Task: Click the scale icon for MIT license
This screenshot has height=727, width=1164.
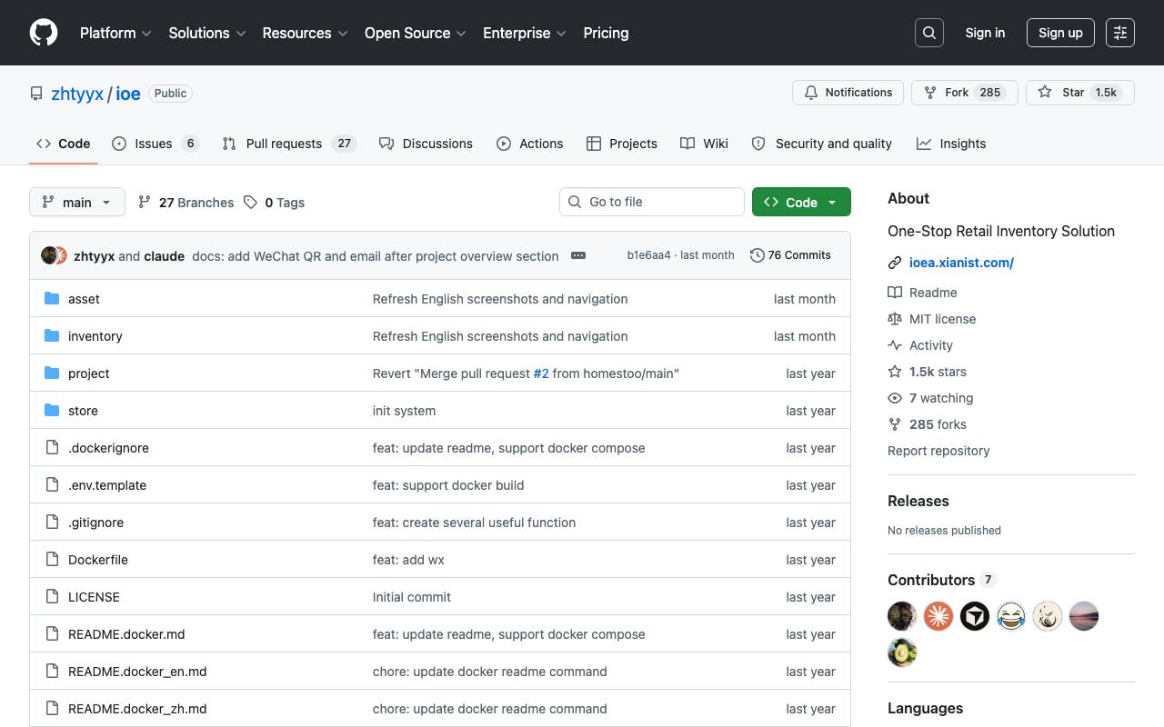Action: pos(895,319)
